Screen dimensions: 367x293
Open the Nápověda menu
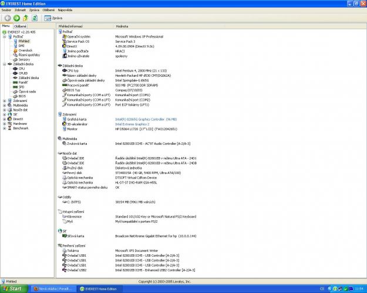[65, 10]
